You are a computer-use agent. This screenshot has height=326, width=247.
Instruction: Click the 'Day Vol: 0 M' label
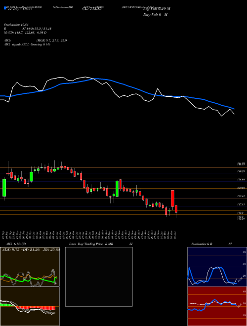[x=155, y=15]
